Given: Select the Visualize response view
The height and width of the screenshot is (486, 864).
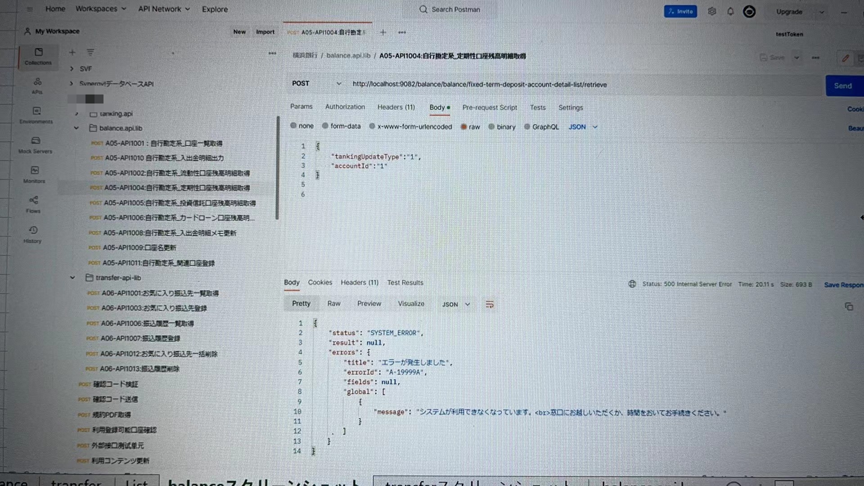Looking at the screenshot, I should (x=411, y=304).
